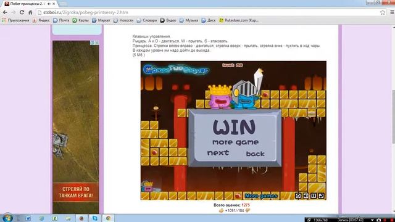Viewport: 395px width, 222px height.
Task: Click 'СТРЕЛЯЙ ПО ТАНКАМ ВРАГА!' ad button
Action: coord(75,192)
